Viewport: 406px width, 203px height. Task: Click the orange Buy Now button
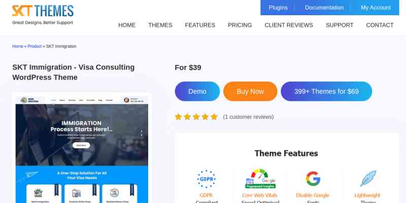coord(250,91)
